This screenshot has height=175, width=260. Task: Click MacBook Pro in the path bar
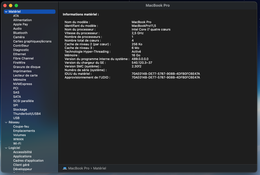click(79, 168)
